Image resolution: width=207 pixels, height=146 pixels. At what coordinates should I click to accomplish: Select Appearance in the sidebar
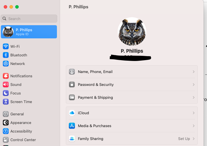point(21,123)
